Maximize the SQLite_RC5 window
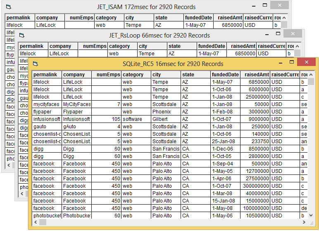The image size is (319, 231). [292, 62]
